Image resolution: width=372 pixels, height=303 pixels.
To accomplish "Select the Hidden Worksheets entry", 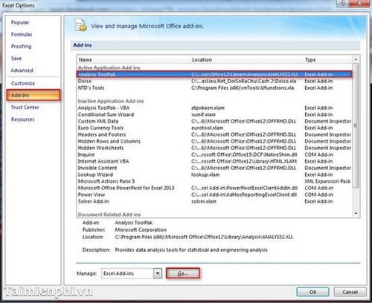I will (214, 148).
